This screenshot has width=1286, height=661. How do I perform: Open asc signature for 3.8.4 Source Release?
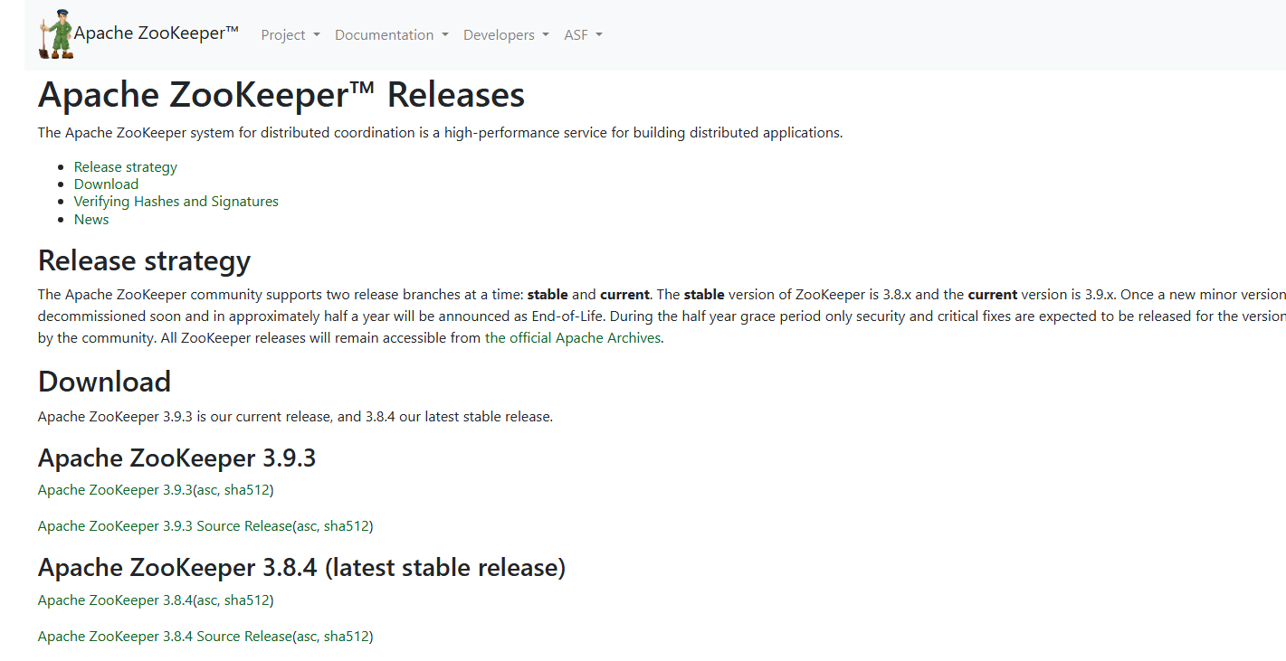point(307,637)
